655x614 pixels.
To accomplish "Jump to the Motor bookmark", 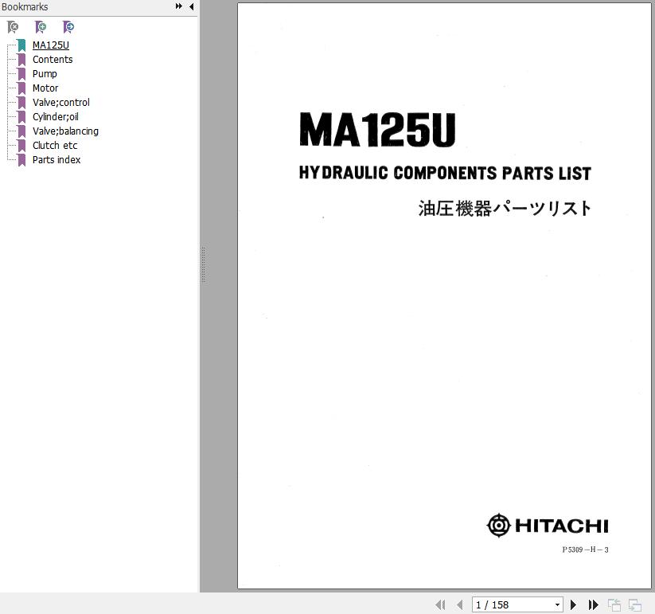I will click(45, 88).
